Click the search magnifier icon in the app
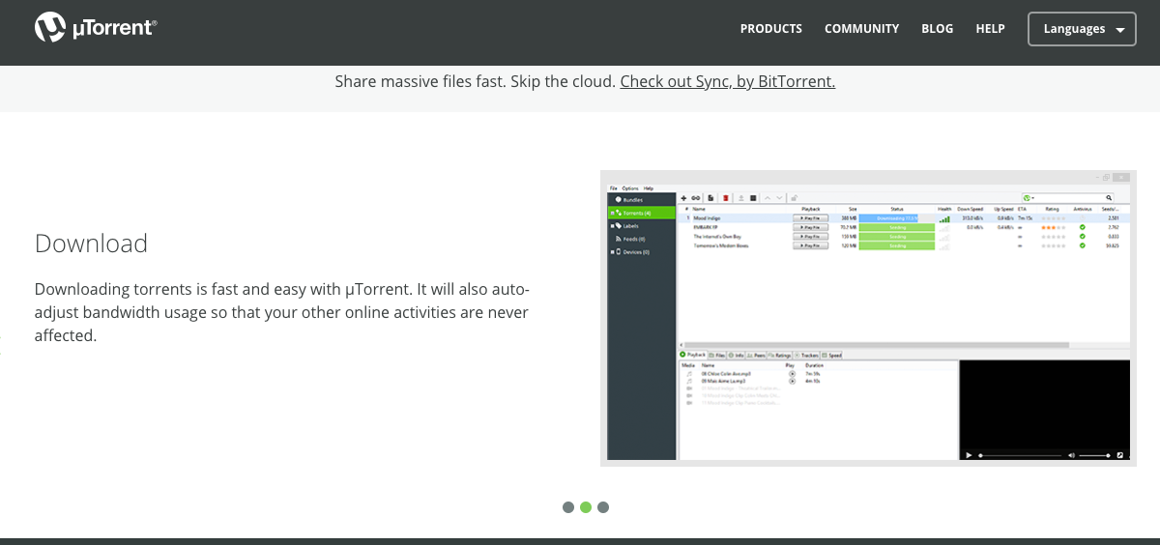The height and width of the screenshot is (545, 1160). (x=1109, y=197)
